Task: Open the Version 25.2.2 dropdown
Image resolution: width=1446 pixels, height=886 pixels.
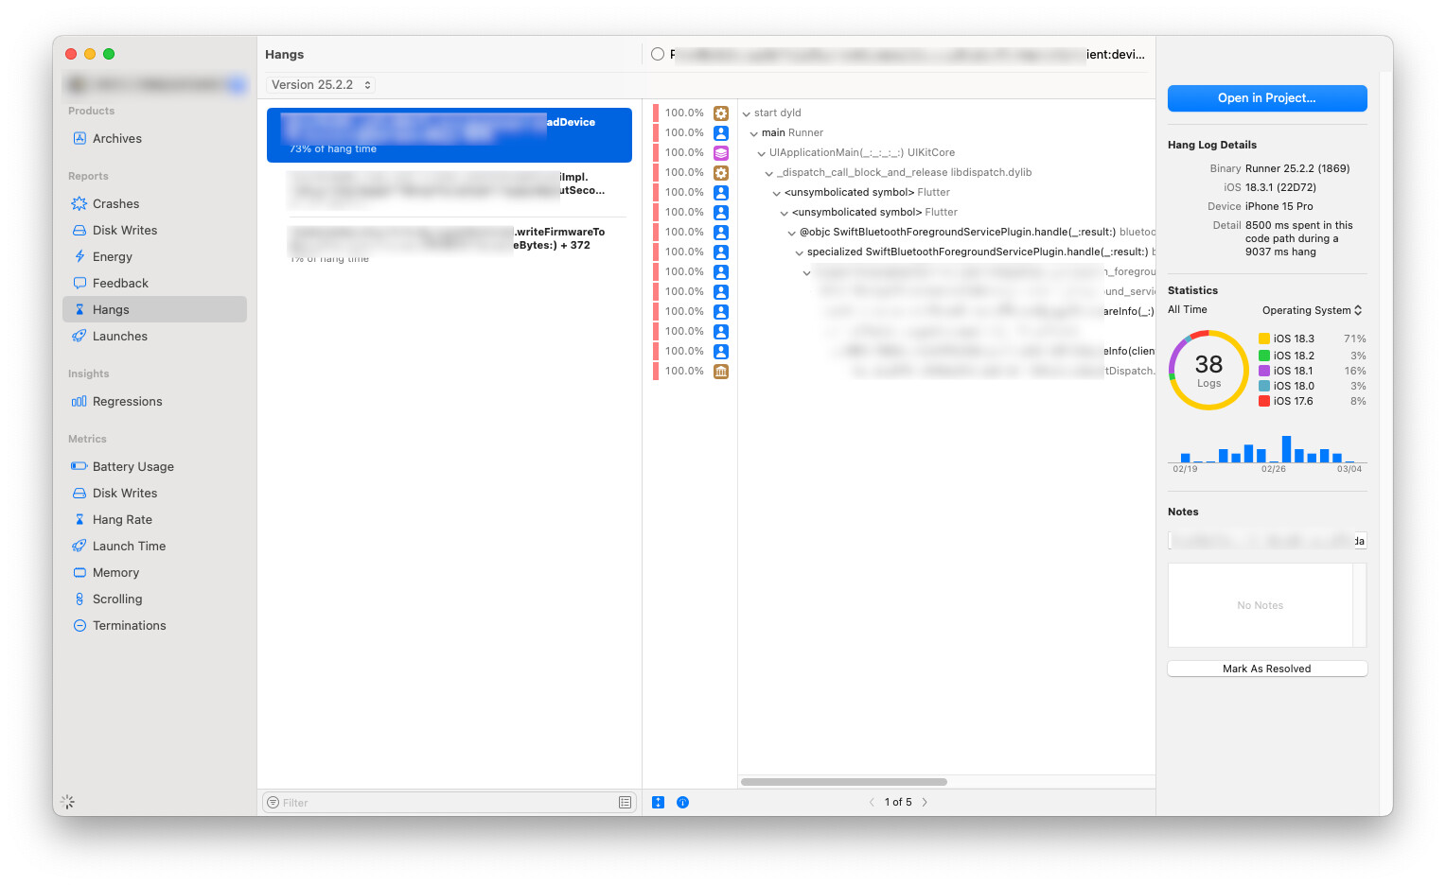Action: [321, 85]
